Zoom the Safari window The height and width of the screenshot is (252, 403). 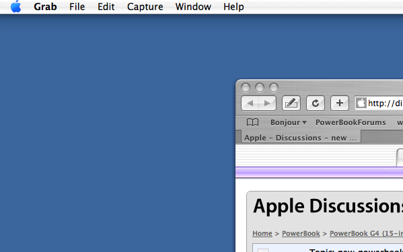[274, 87]
